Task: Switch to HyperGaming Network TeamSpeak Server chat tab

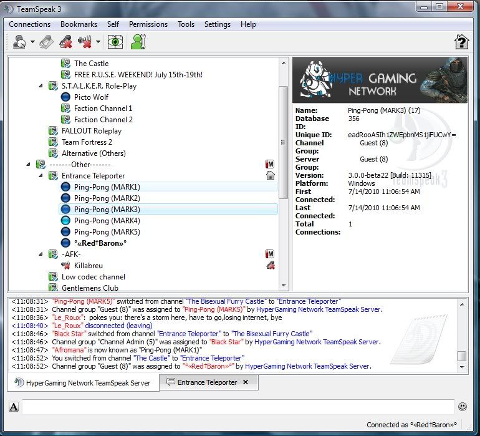Action: (83, 383)
